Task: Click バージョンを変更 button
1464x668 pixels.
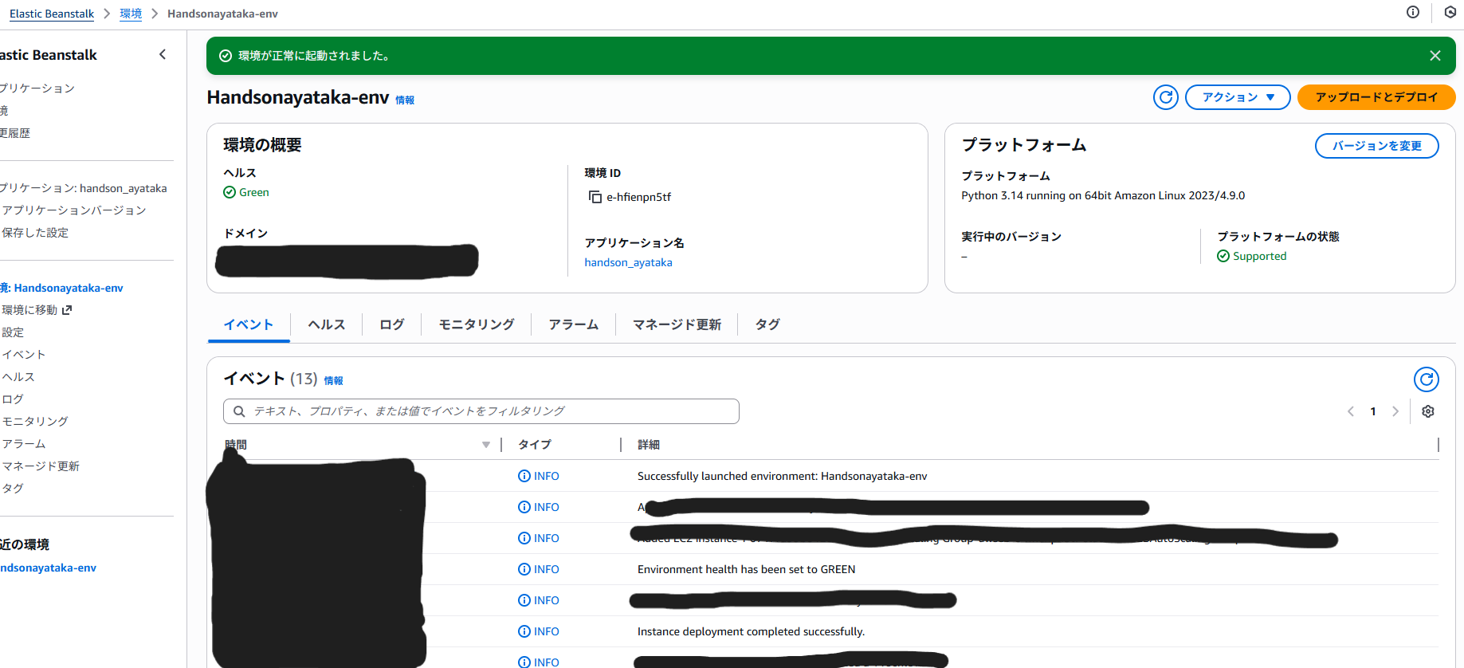Action: pyautogui.click(x=1376, y=146)
